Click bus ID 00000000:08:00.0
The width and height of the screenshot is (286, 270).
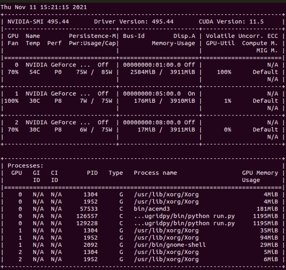tap(152, 123)
